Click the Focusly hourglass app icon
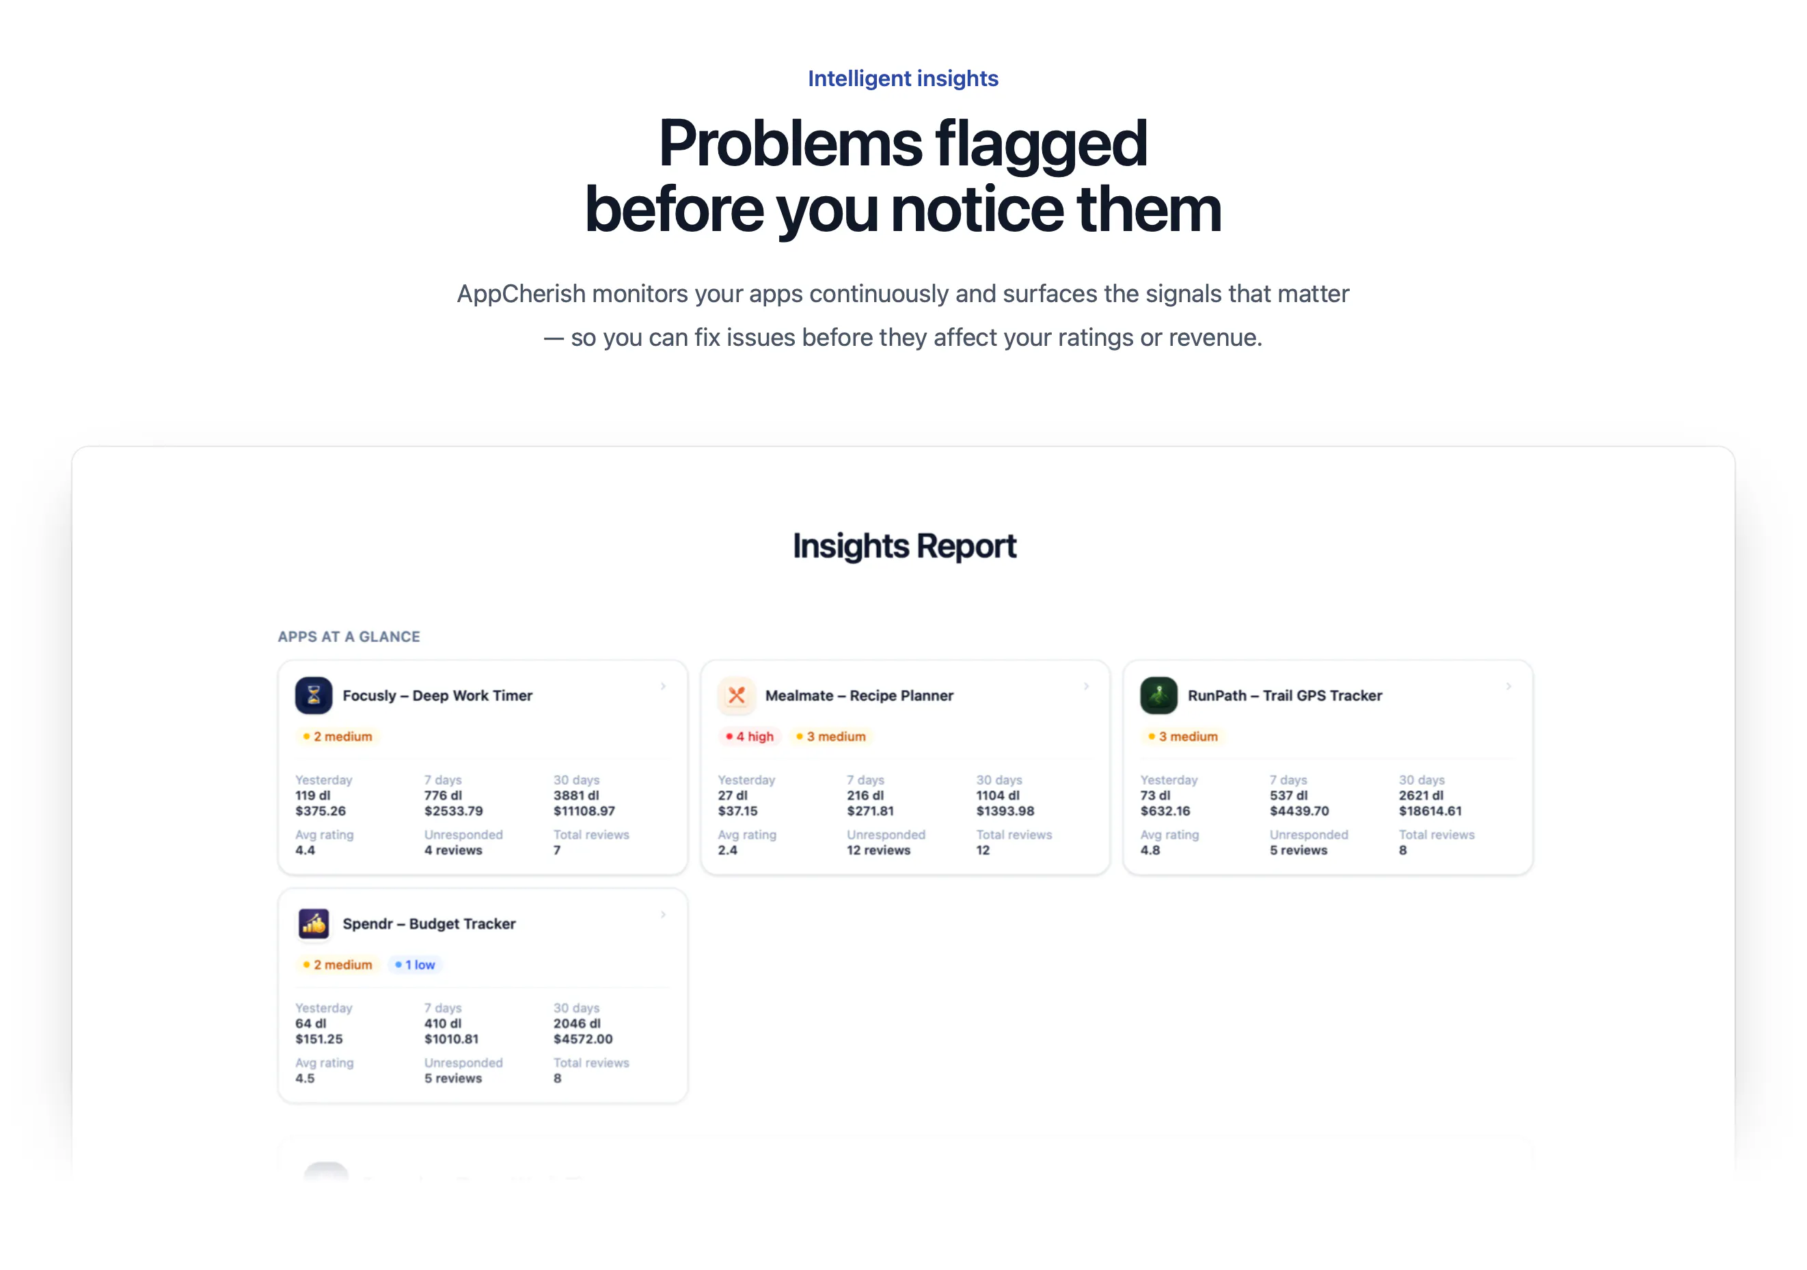 [x=313, y=695]
